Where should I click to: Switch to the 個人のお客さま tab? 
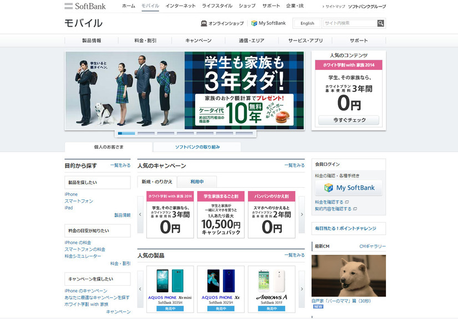tap(108, 147)
